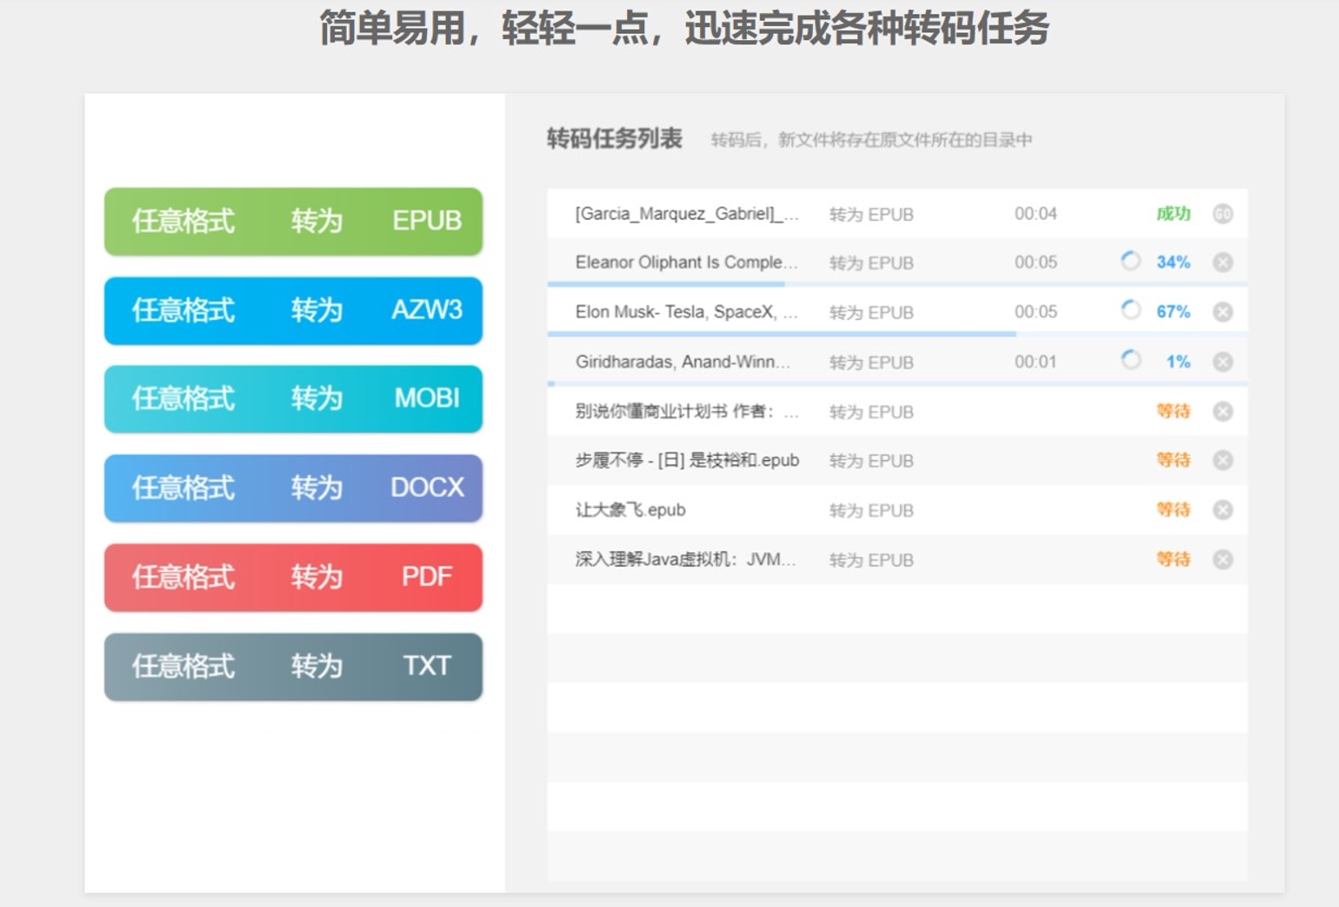Cancel the Elon Musk conversion task
Screen dimensions: 1339x907
1222,312
